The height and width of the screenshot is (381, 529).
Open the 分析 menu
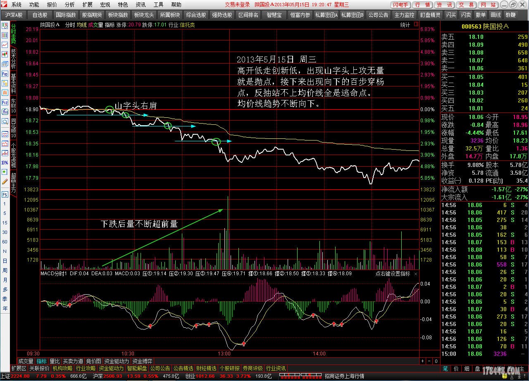[70, 5]
